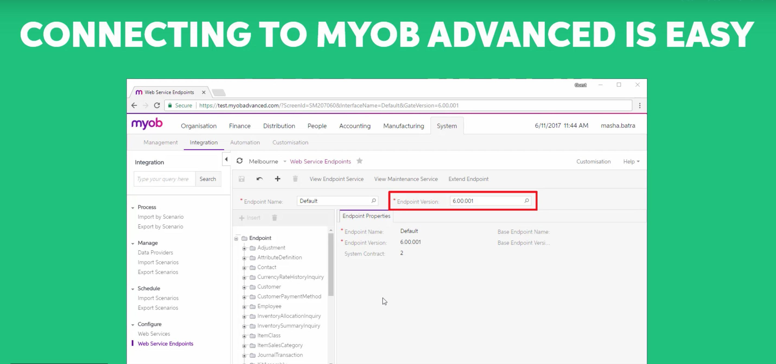Open the Accounting menu
The width and height of the screenshot is (776, 364).
tap(355, 126)
